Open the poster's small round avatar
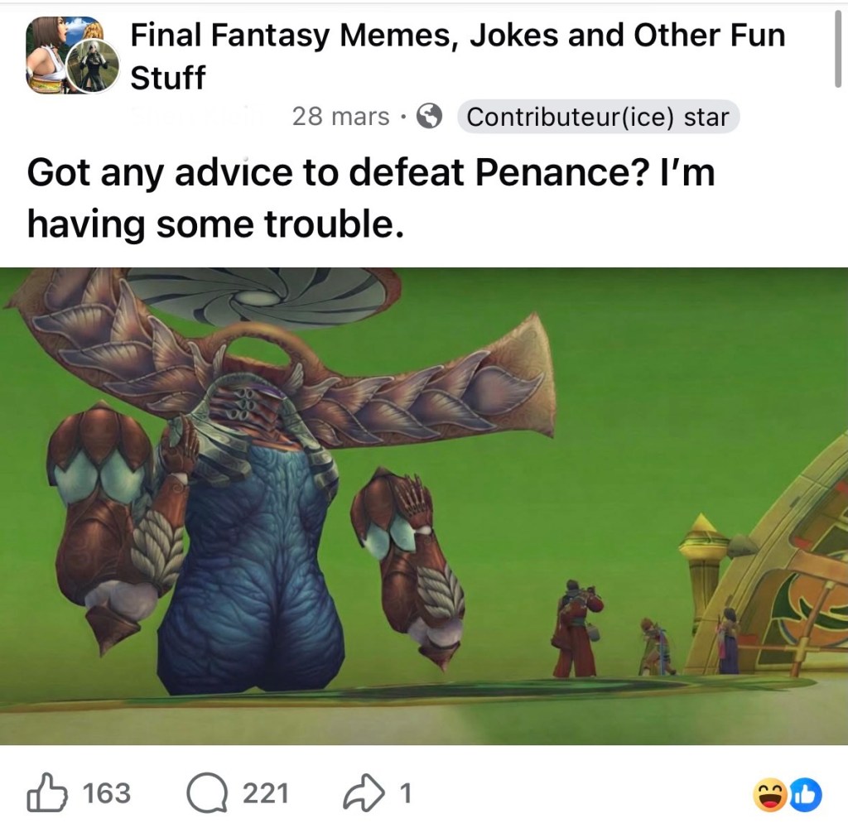The width and height of the screenshot is (848, 828). [93, 66]
